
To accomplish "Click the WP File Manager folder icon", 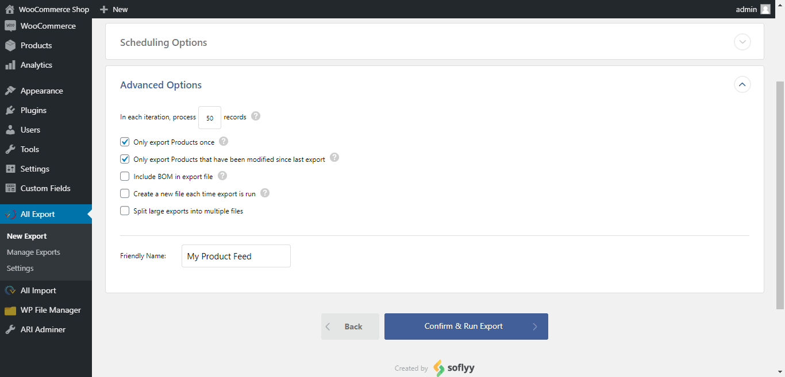I will (10, 310).
